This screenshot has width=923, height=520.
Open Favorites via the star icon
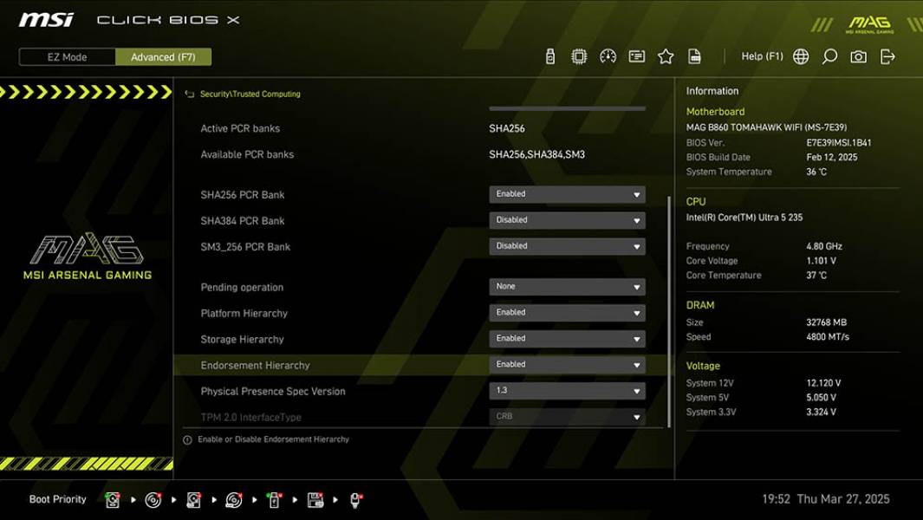click(666, 56)
